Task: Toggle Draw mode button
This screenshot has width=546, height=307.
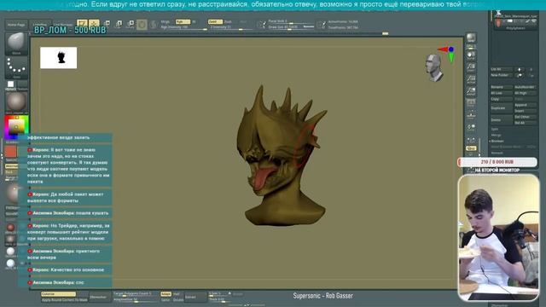Action: pos(94,23)
